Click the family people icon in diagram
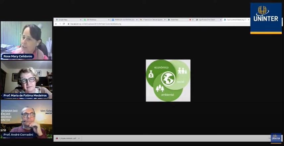 [182, 71]
